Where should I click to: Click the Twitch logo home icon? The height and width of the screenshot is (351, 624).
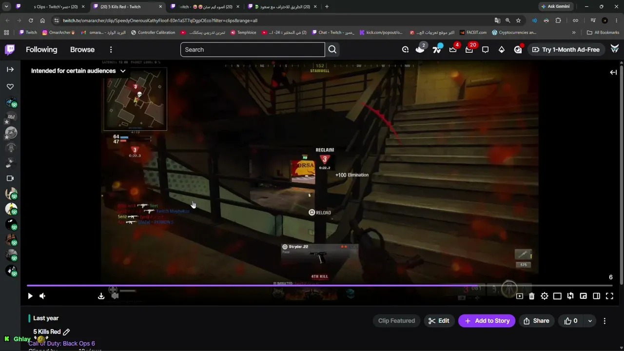(10, 49)
